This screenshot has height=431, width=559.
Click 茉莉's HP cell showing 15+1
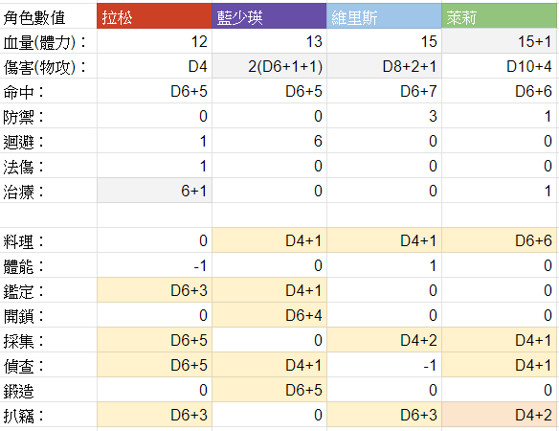pos(499,41)
